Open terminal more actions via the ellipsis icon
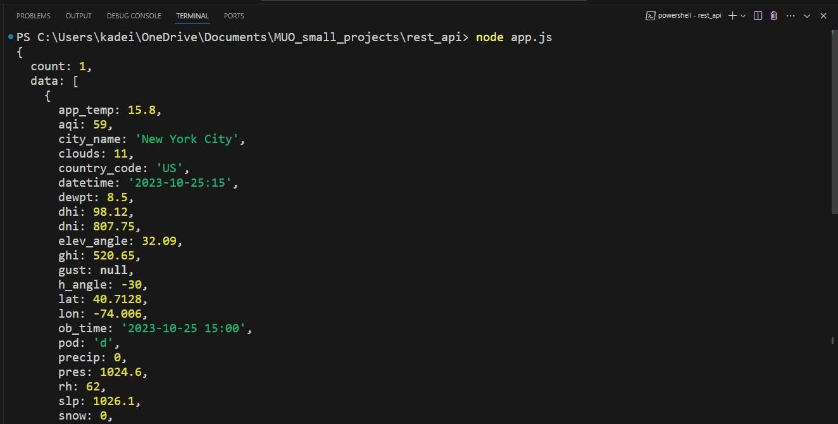This screenshot has width=838, height=424. click(791, 15)
